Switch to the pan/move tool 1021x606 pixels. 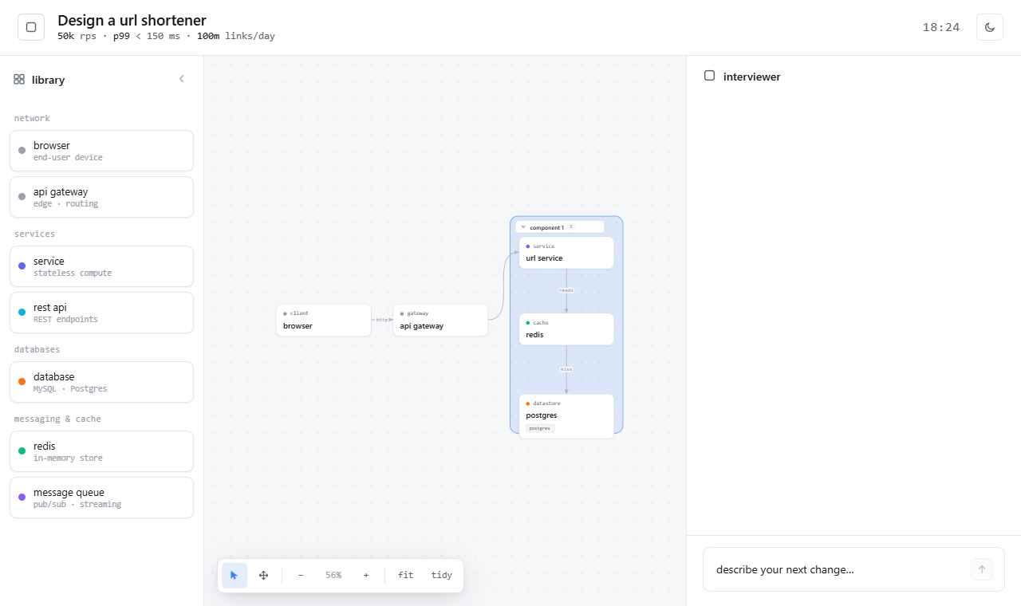[x=263, y=575]
